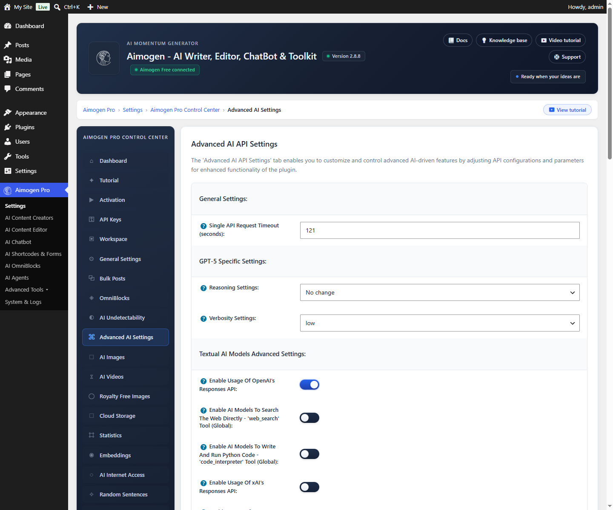This screenshot has width=613, height=510.
Task: Click the Statistics grid icon
Action: (92, 435)
